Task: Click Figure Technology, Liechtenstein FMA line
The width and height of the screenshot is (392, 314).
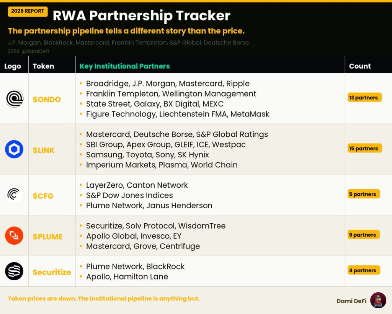Action: pos(178,114)
